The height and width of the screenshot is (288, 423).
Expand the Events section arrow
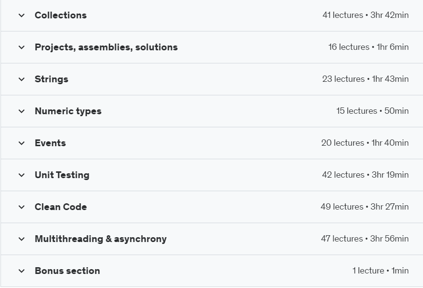click(21, 143)
